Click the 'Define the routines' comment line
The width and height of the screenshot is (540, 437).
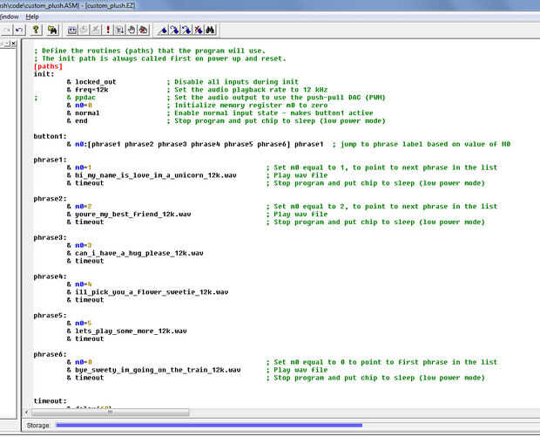coord(150,51)
